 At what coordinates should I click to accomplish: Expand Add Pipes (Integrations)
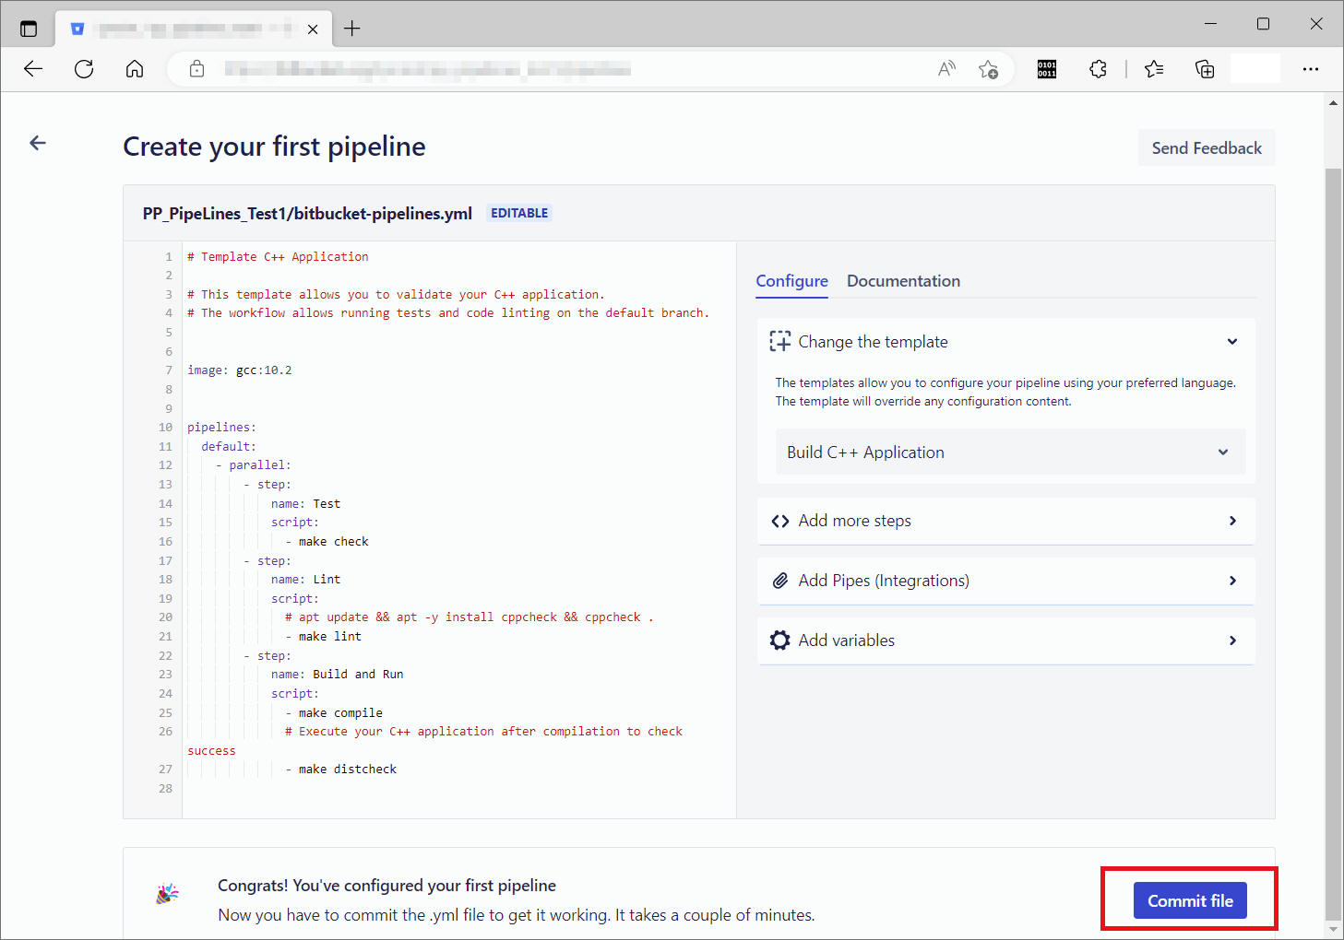pos(1005,581)
